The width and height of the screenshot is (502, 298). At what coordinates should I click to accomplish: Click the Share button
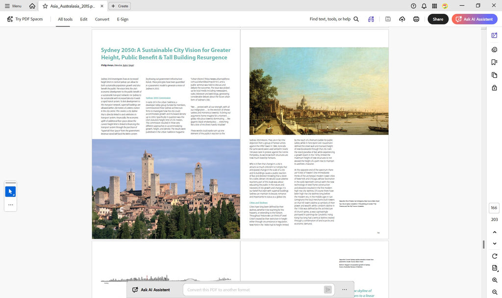[438, 19]
